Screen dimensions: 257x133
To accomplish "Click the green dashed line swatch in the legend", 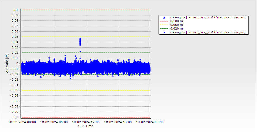I will [x=164, y=28].
